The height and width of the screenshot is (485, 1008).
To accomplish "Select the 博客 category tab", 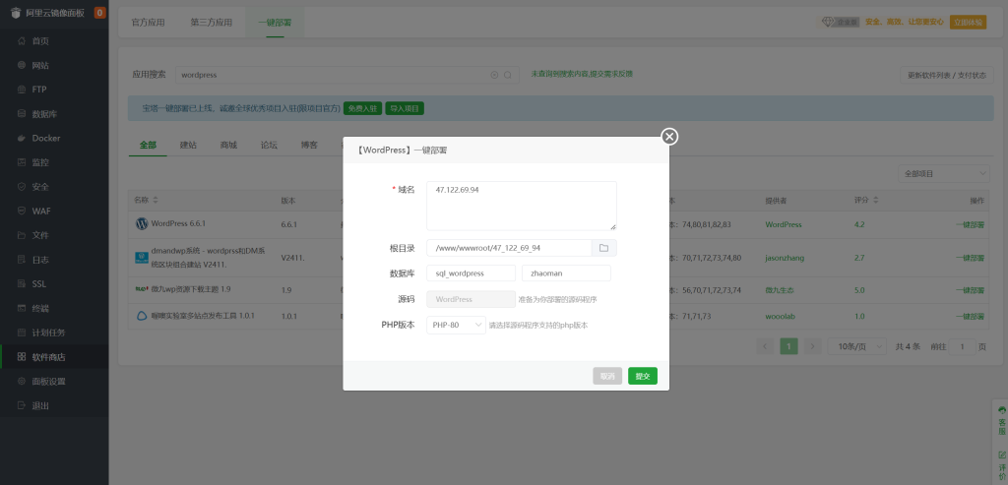I will (x=309, y=146).
